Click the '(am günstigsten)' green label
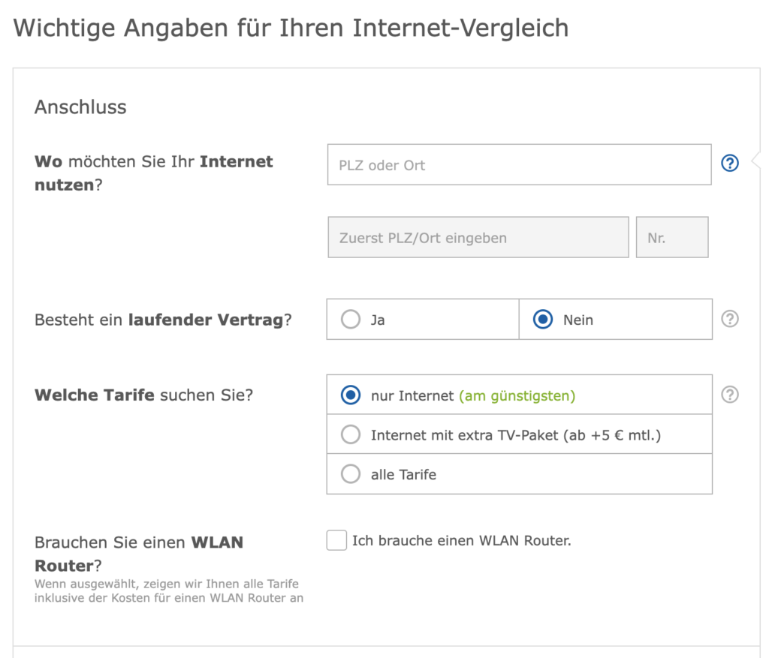Screen dimensions: 769x658 pos(517,396)
